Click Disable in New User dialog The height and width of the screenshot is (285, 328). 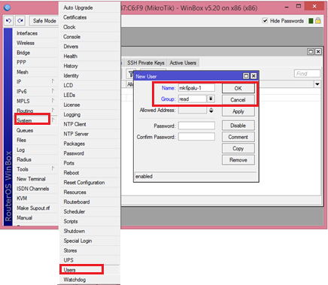[x=238, y=126]
